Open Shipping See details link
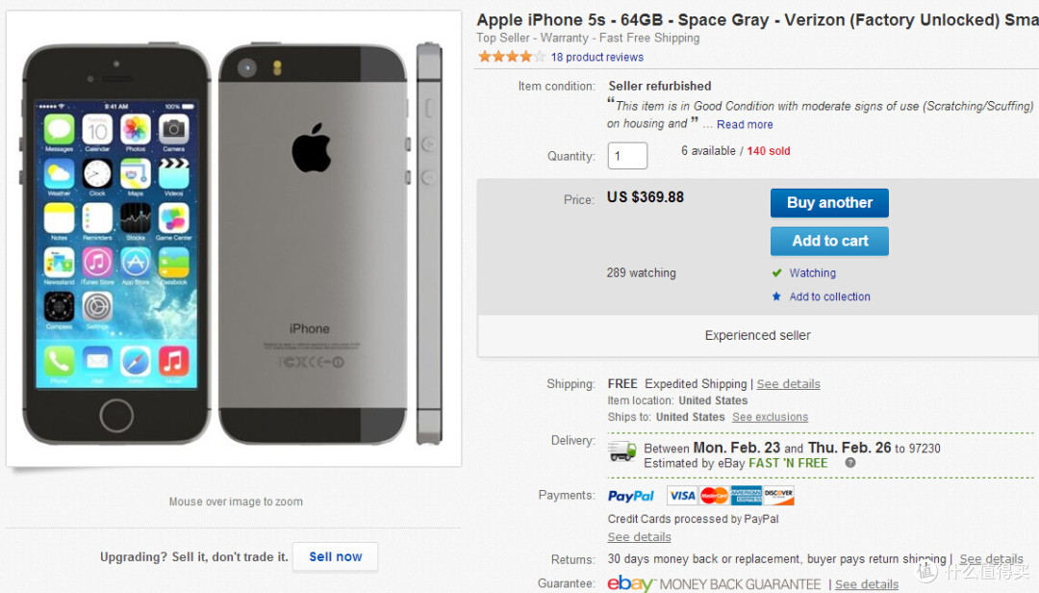 coord(788,384)
